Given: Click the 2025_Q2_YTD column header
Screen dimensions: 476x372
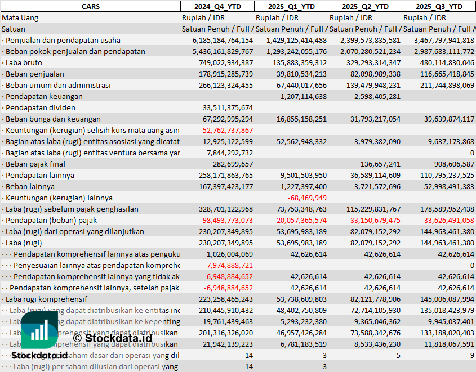Looking at the screenshot, I should click(364, 6).
